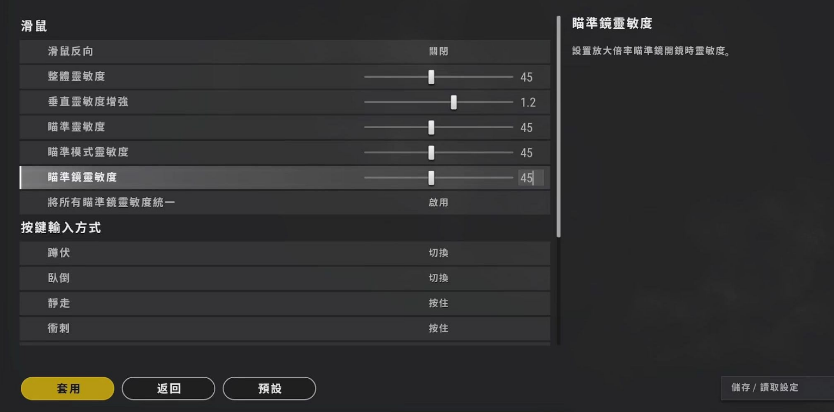
Task: Switch 蹲伏 from 切換 mode
Action: click(x=438, y=253)
